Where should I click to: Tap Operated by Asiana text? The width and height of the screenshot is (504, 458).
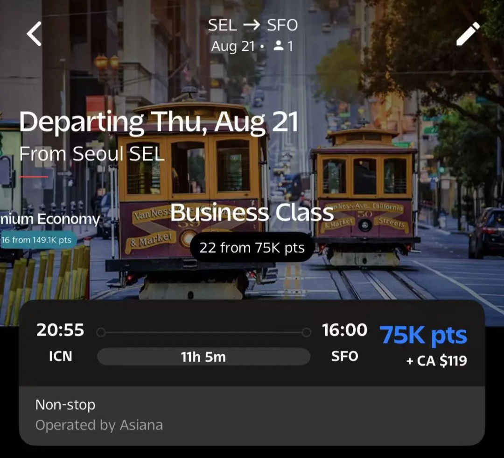click(x=99, y=425)
